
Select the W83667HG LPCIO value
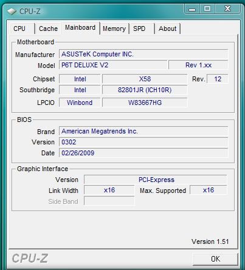pyautogui.click(x=145, y=103)
